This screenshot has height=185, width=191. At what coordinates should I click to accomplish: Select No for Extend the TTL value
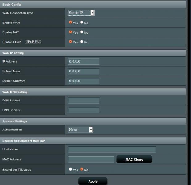82,169
